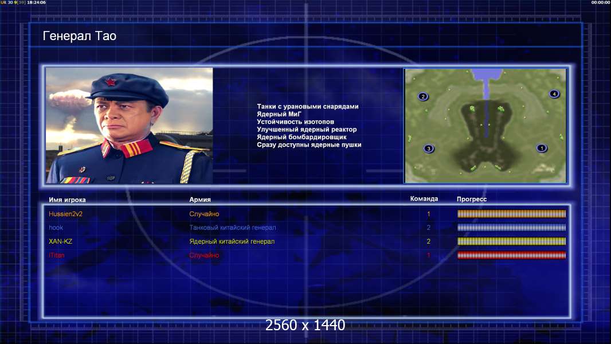This screenshot has height=344, width=611.
Task: Select player name hook
Action: 56,228
